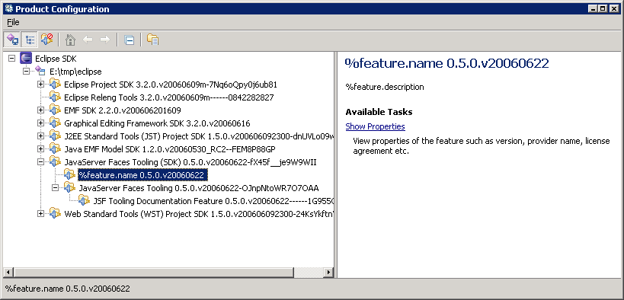Click the tree's horizontal scrollbar left arrow
624x300 pixels.
8,273
